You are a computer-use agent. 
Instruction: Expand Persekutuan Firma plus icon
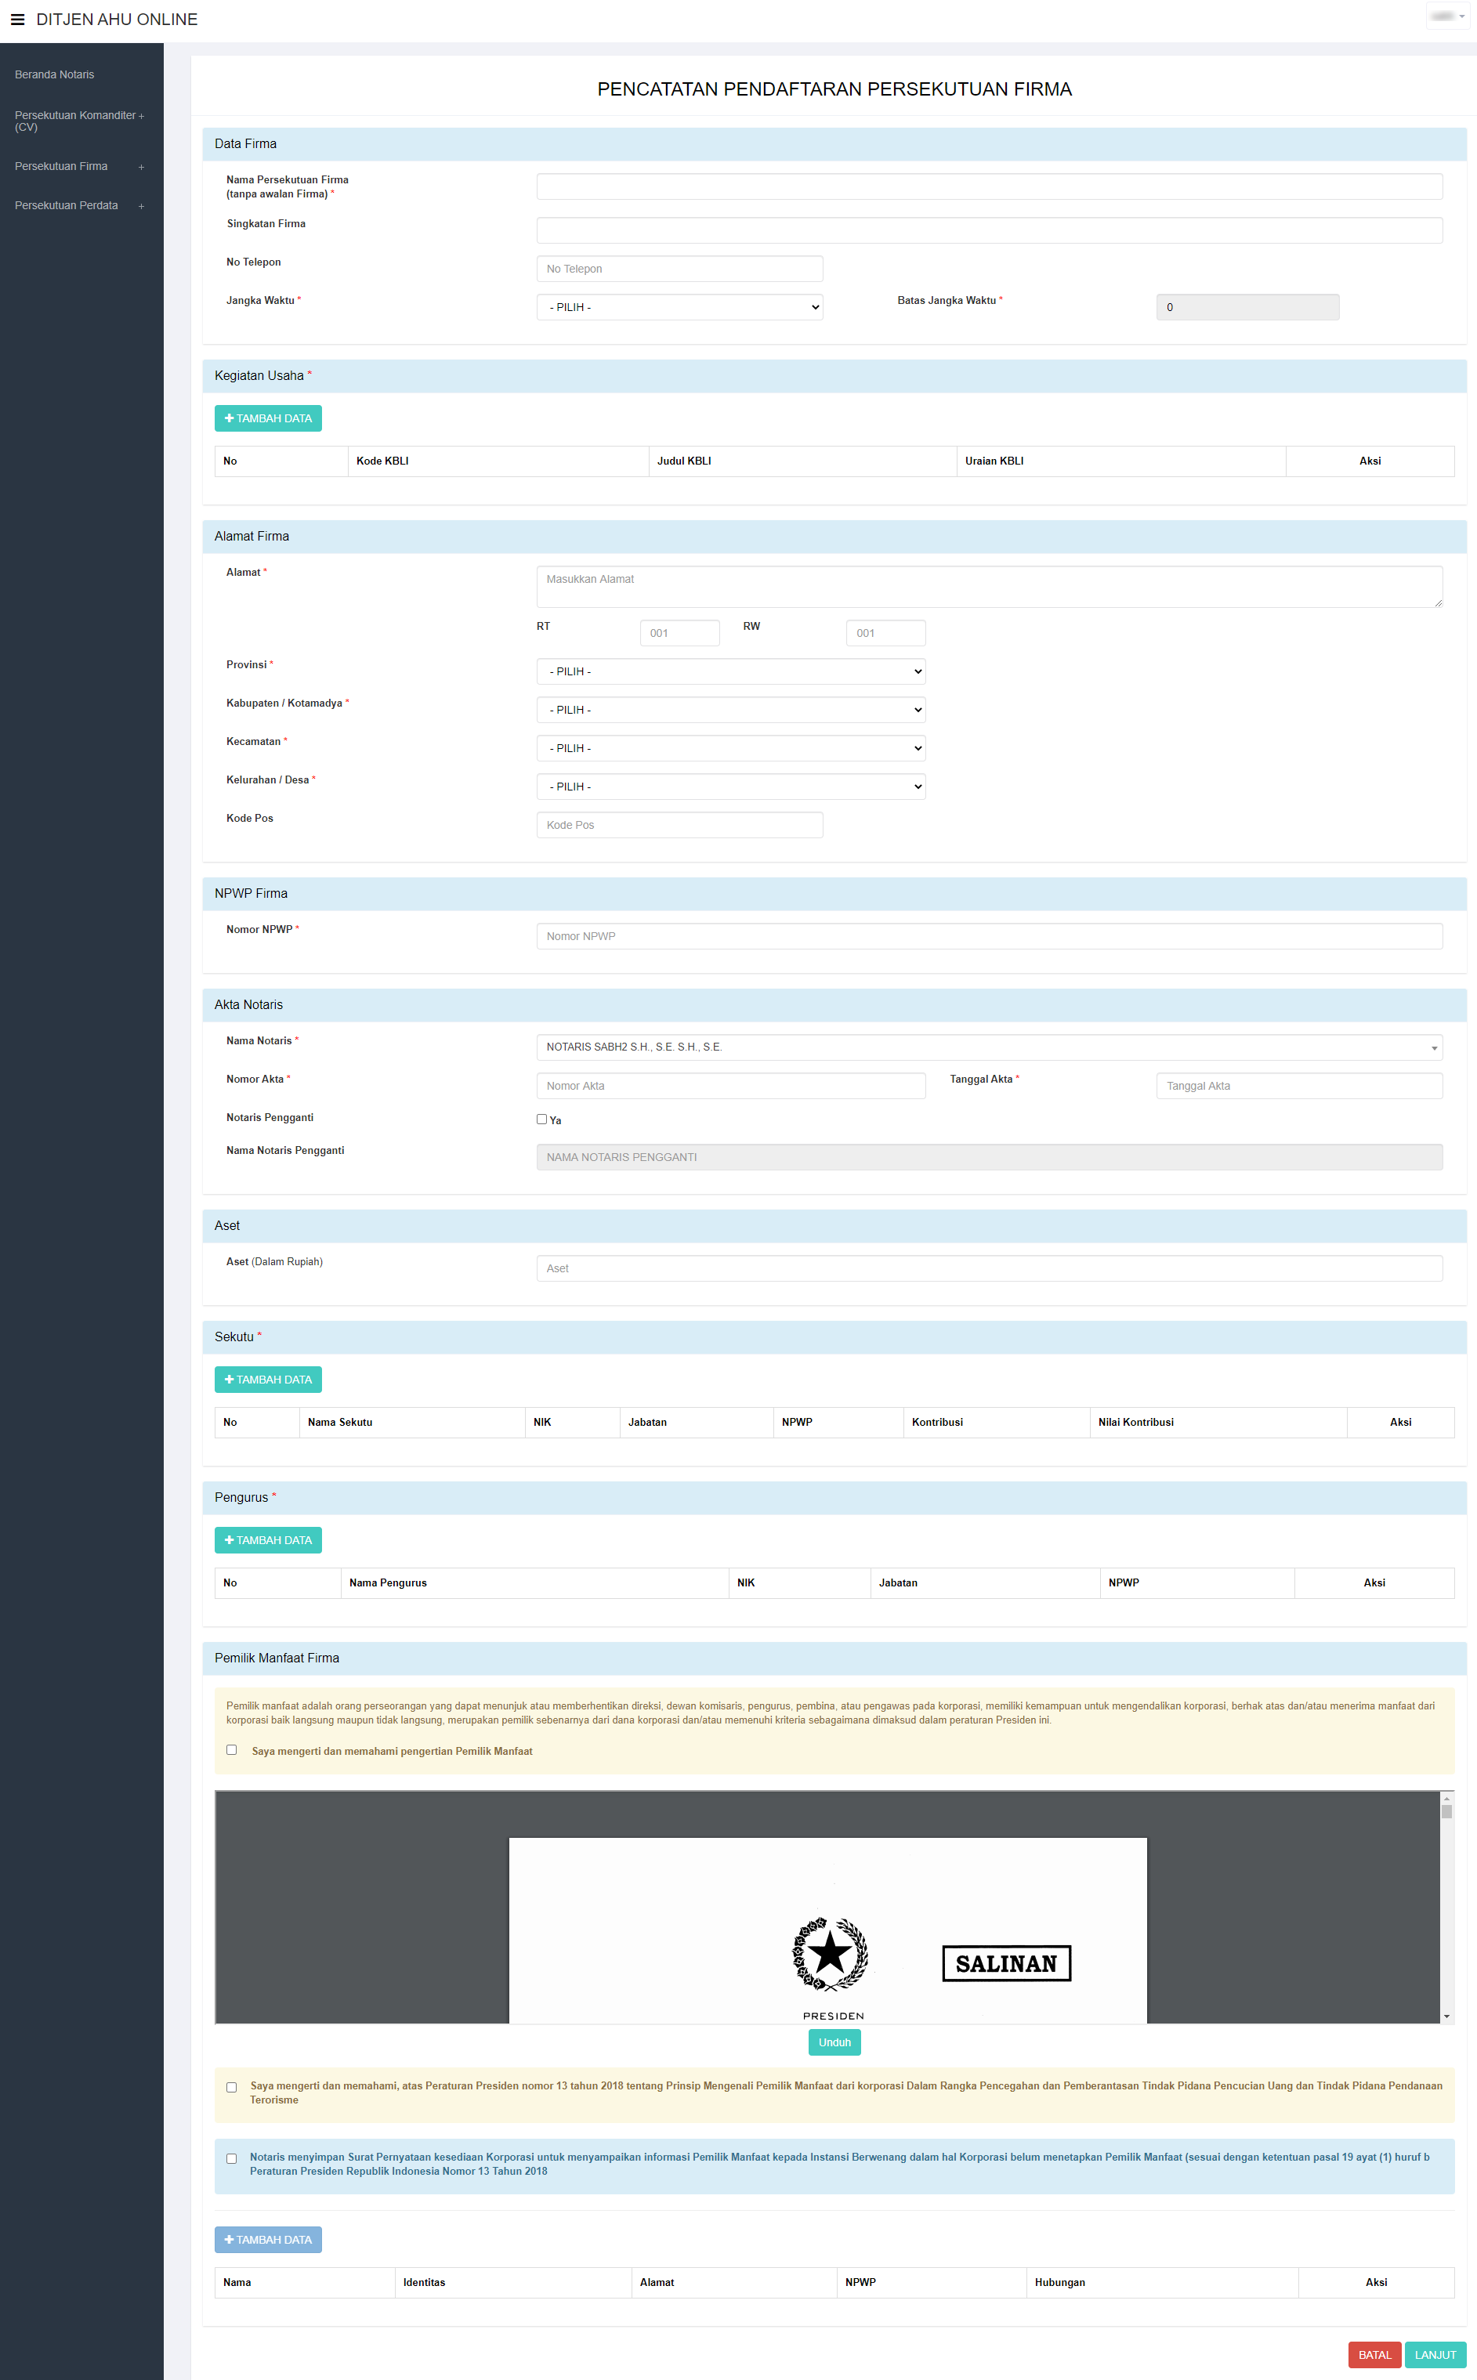point(142,167)
